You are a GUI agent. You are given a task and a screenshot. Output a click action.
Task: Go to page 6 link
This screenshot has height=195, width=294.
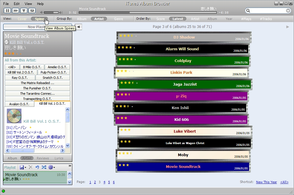tap(113, 182)
